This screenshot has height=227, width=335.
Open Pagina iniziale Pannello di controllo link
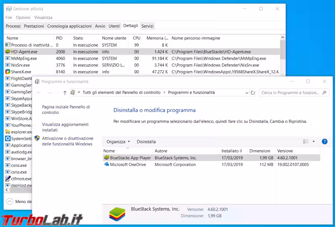(x=66, y=110)
